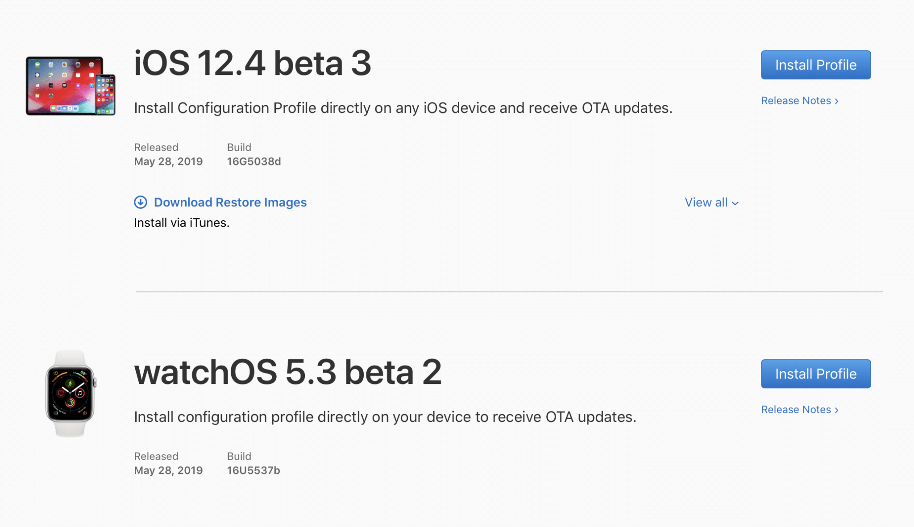Expand the View all dropdown
Viewport: 914px width, 527px height.
pyautogui.click(x=711, y=202)
